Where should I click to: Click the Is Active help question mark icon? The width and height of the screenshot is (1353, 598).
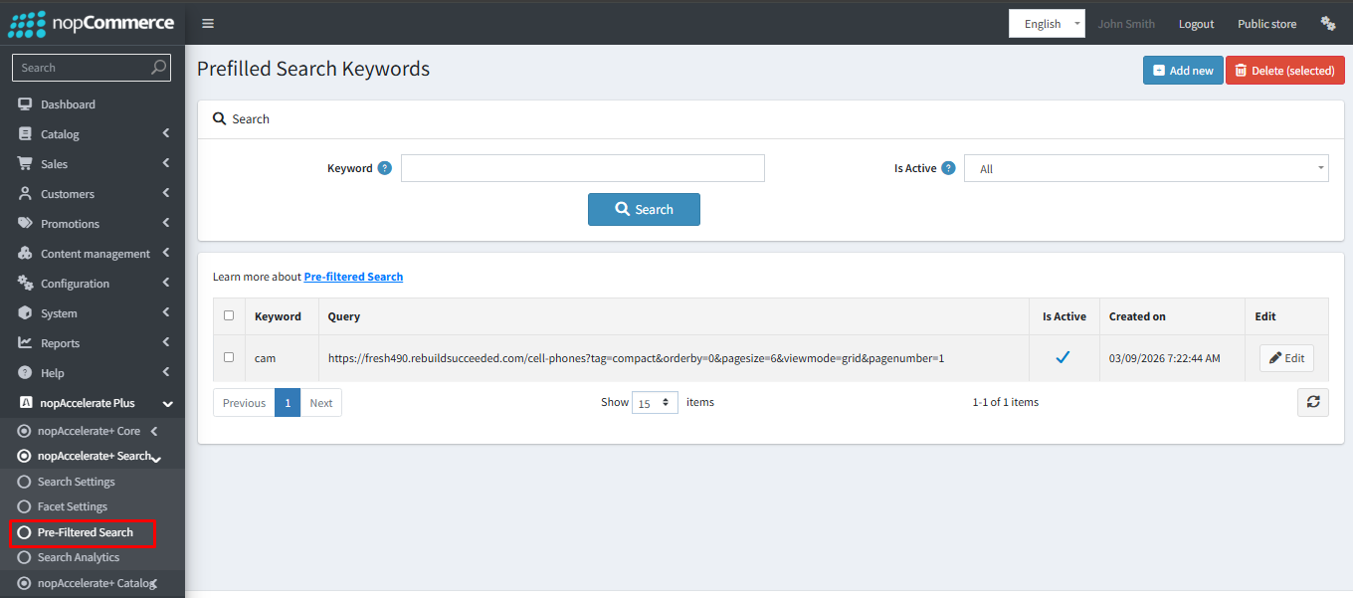948,168
